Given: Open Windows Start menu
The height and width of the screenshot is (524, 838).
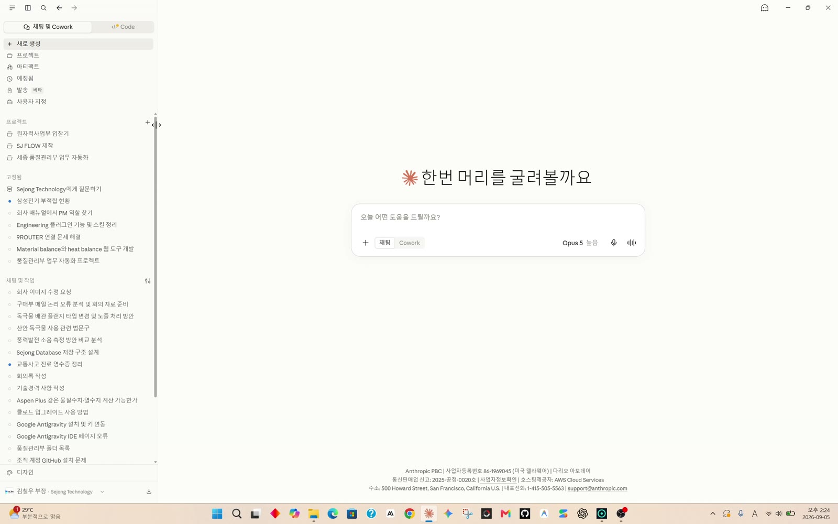Looking at the screenshot, I should [x=217, y=514].
